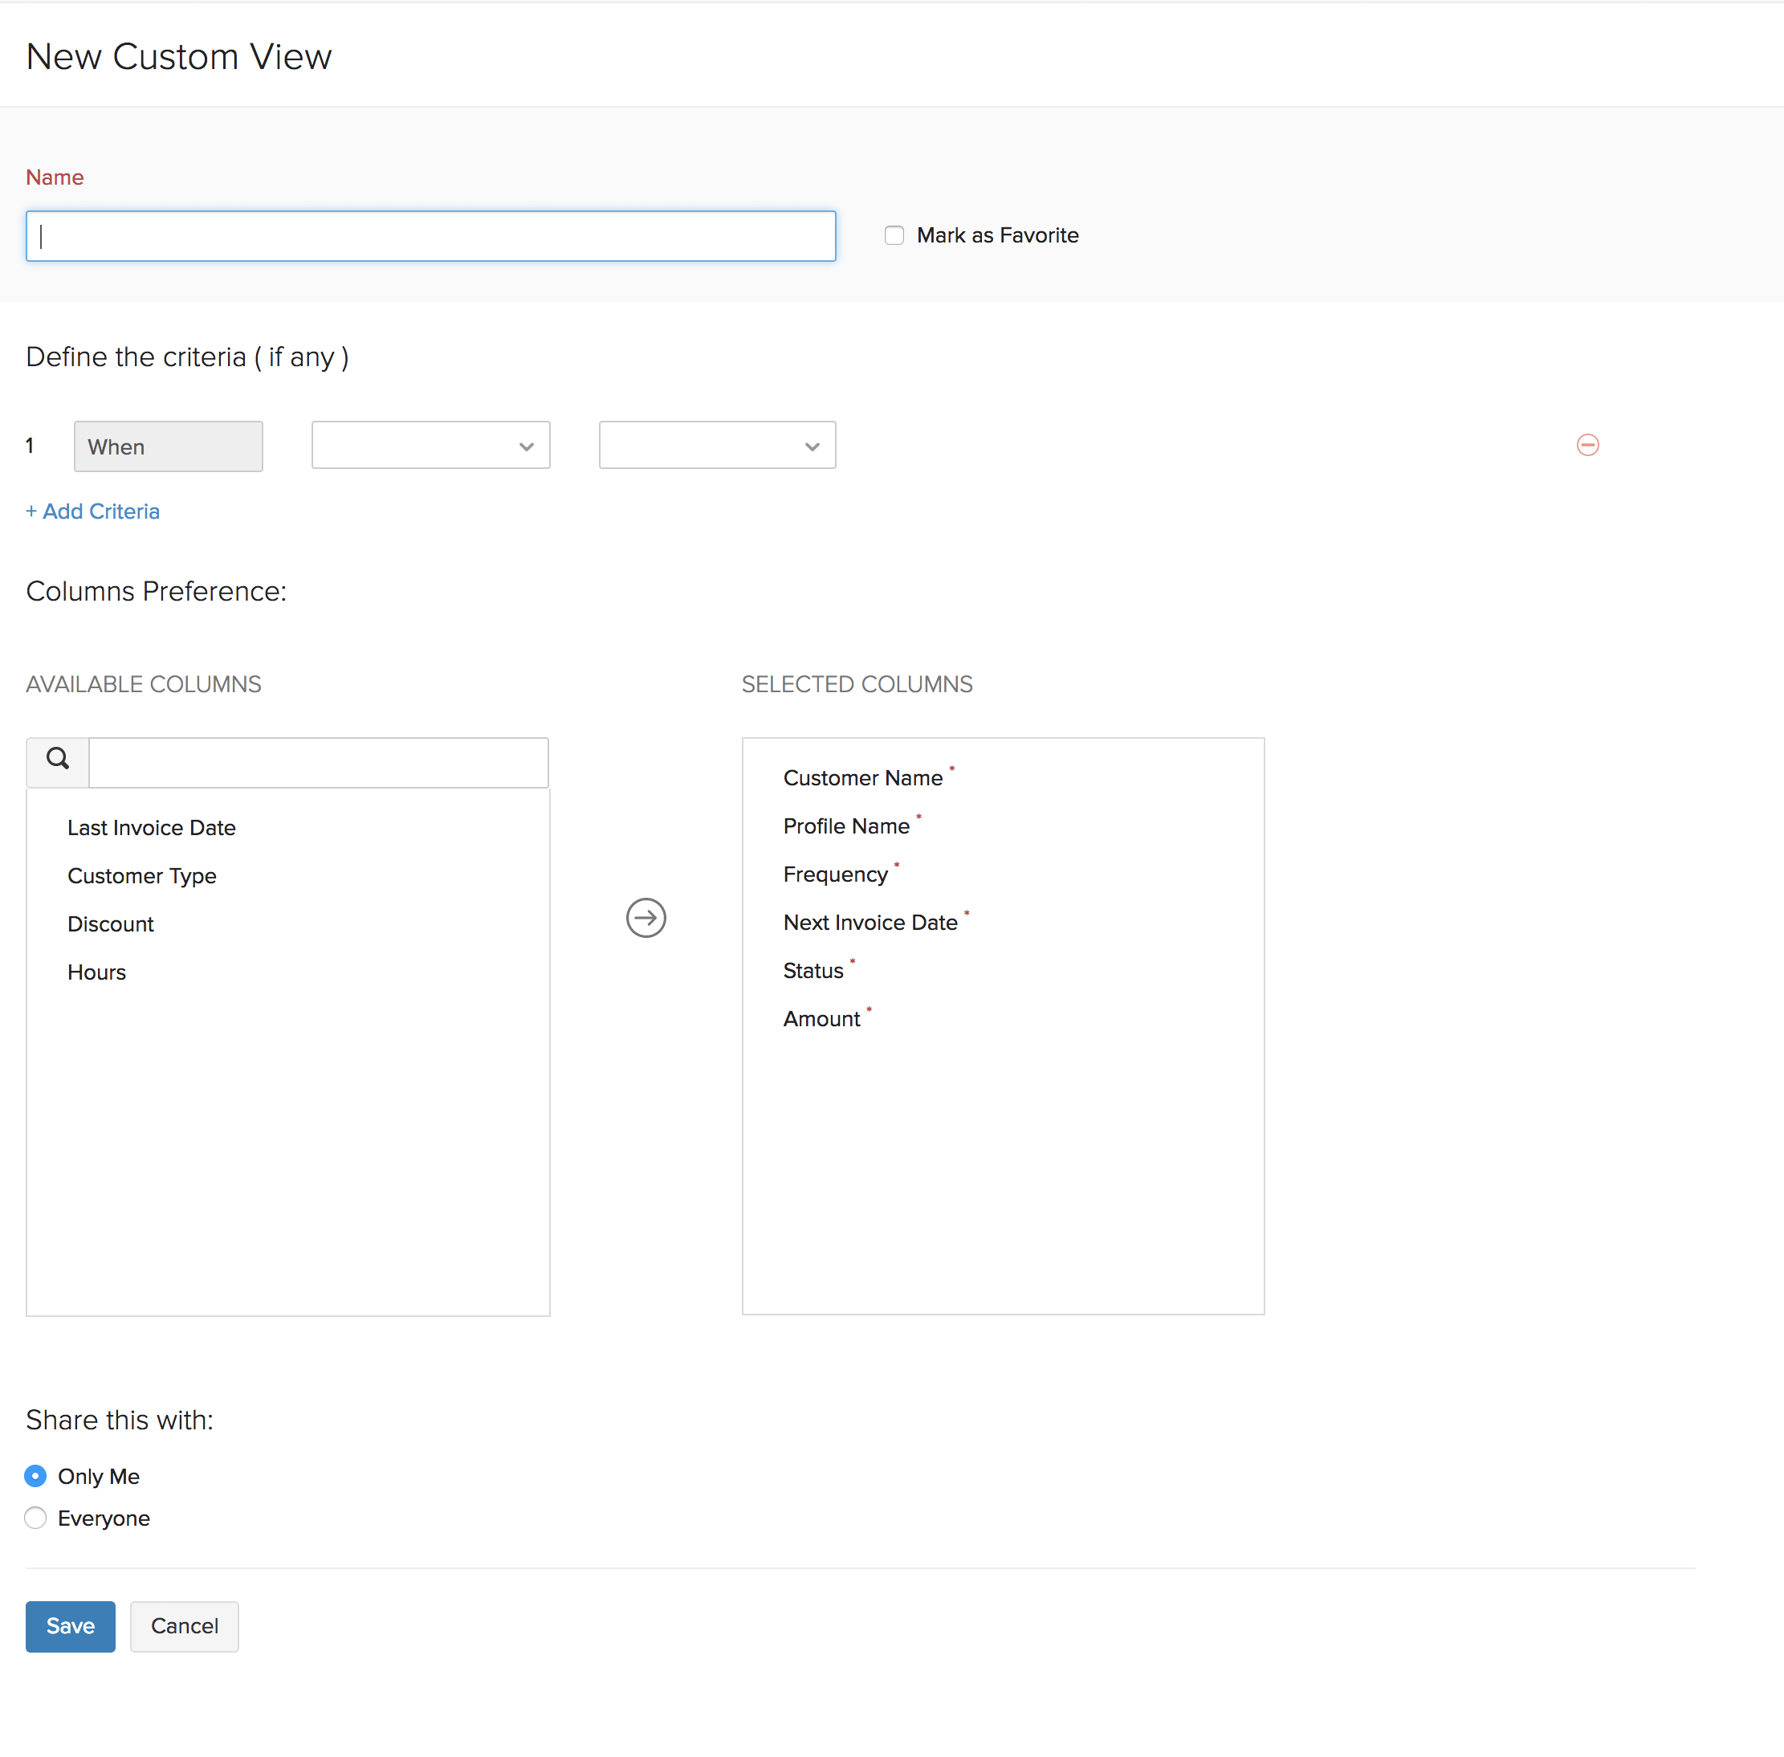Click the move-right arrow icon
The image size is (1784, 1757).
coord(646,917)
